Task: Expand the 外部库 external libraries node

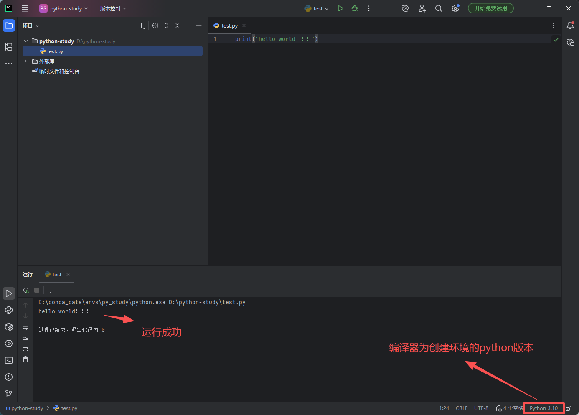Action: (26, 61)
